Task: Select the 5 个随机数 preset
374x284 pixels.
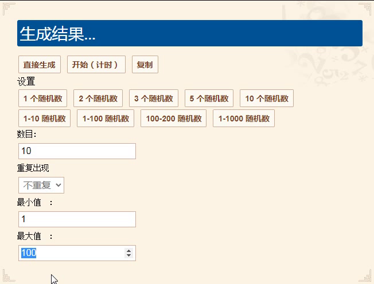Action: tap(209, 98)
